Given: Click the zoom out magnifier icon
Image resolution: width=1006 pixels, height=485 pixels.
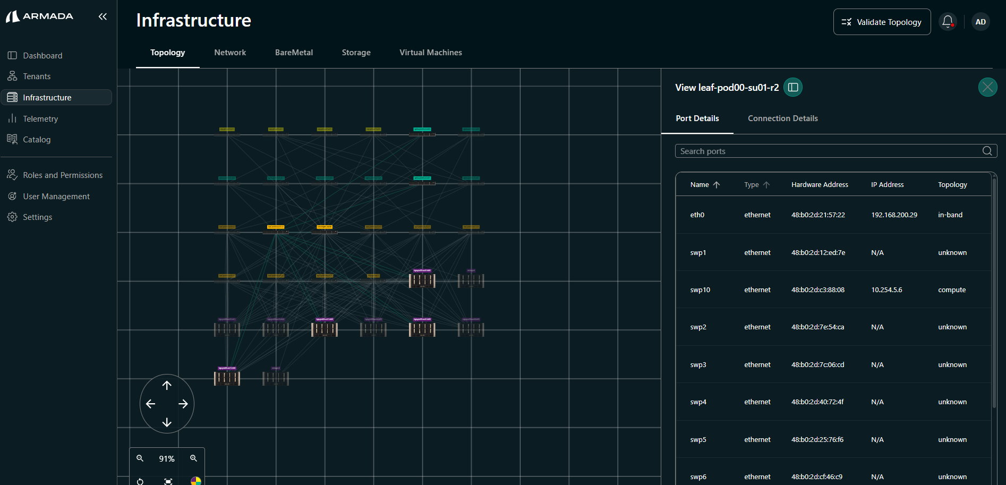Looking at the screenshot, I should click(x=140, y=458).
